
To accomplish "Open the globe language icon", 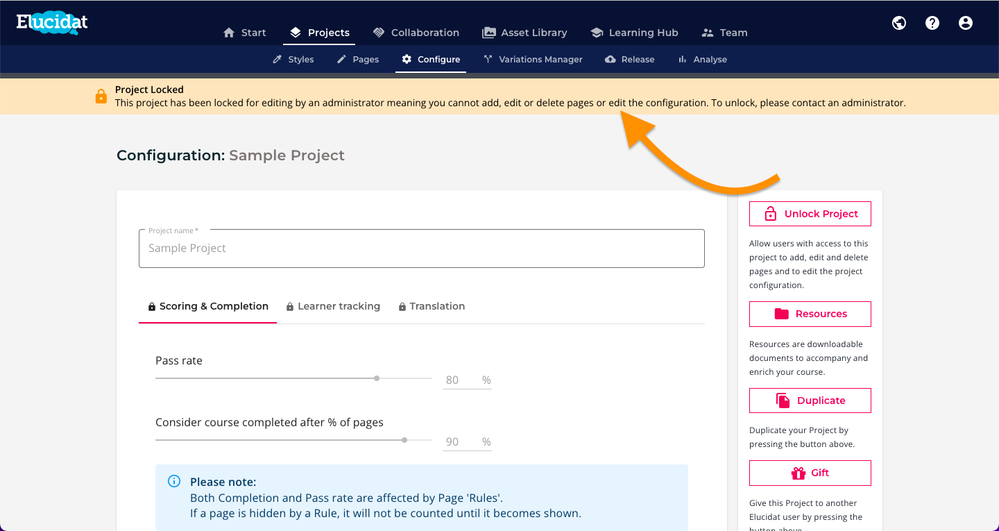I will [899, 23].
